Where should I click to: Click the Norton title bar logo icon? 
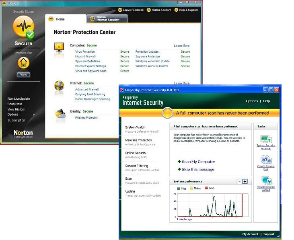(4, 3)
